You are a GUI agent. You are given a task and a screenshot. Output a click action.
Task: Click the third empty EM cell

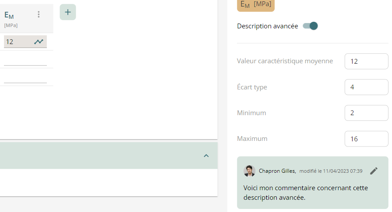click(x=25, y=77)
